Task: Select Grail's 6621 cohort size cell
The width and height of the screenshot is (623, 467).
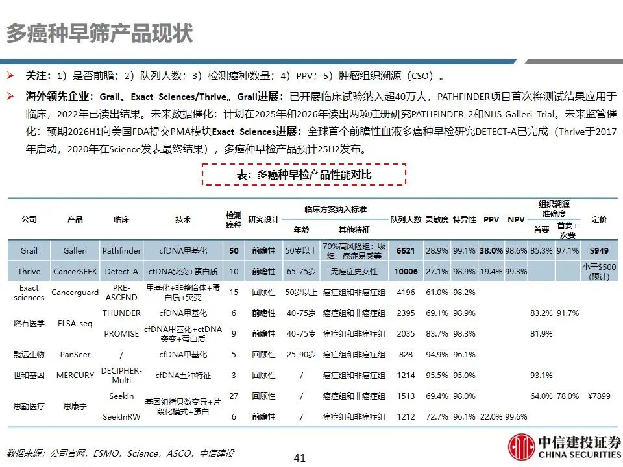Action: (x=406, y=250)
